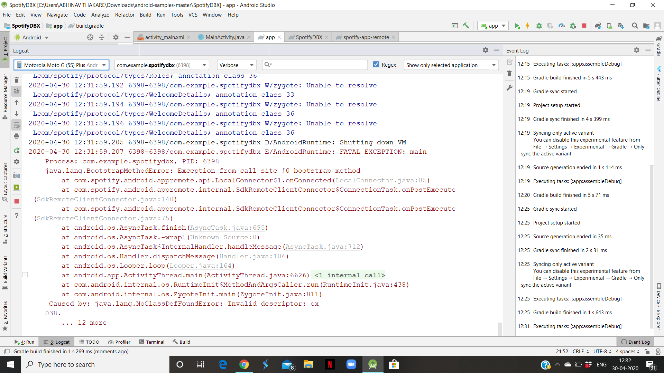Enable soft-wrap in the Logcat panel
Image resolution: width=664 pixels, height=373 pixels.
tap(17, 125)
